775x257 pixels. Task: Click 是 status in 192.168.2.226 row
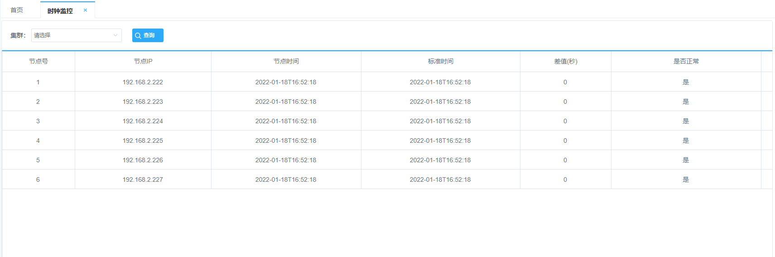pyautogui.click(x=686, y=160)
